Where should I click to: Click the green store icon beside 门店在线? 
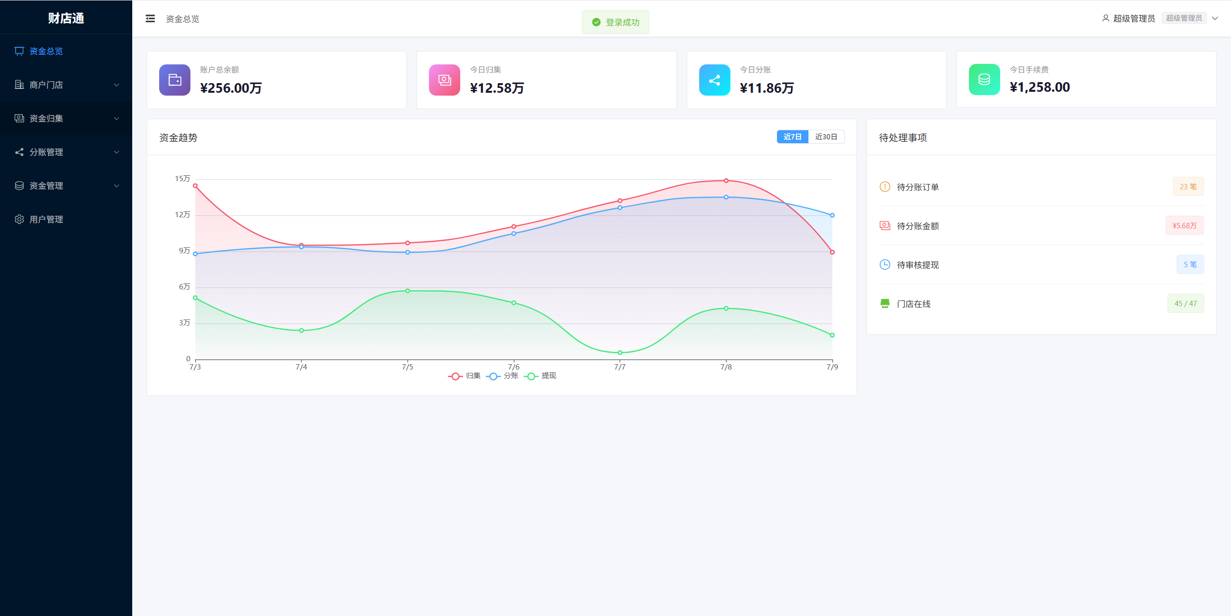click(x=885, y=303)
